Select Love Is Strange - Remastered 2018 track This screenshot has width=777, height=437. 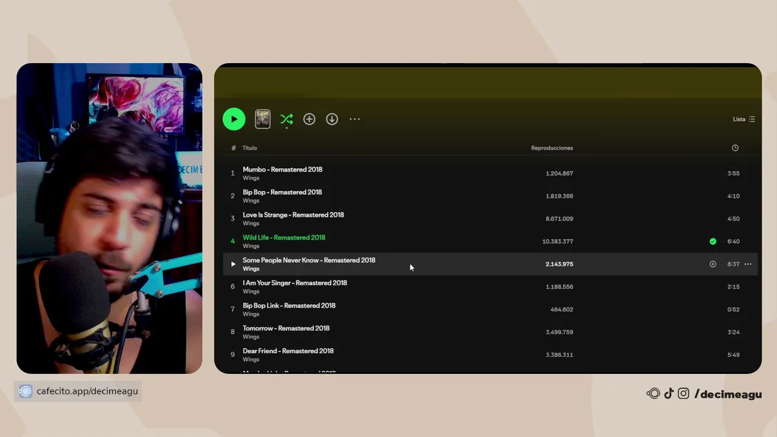(x=293, y=215)
